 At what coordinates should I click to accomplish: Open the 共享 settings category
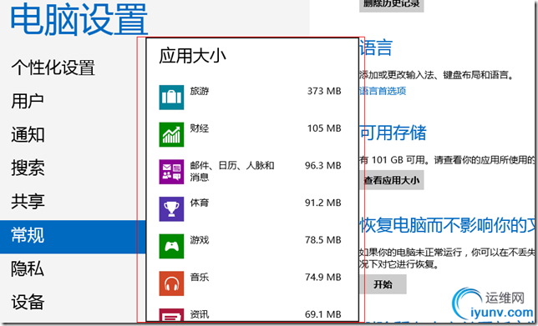[28, 202]
